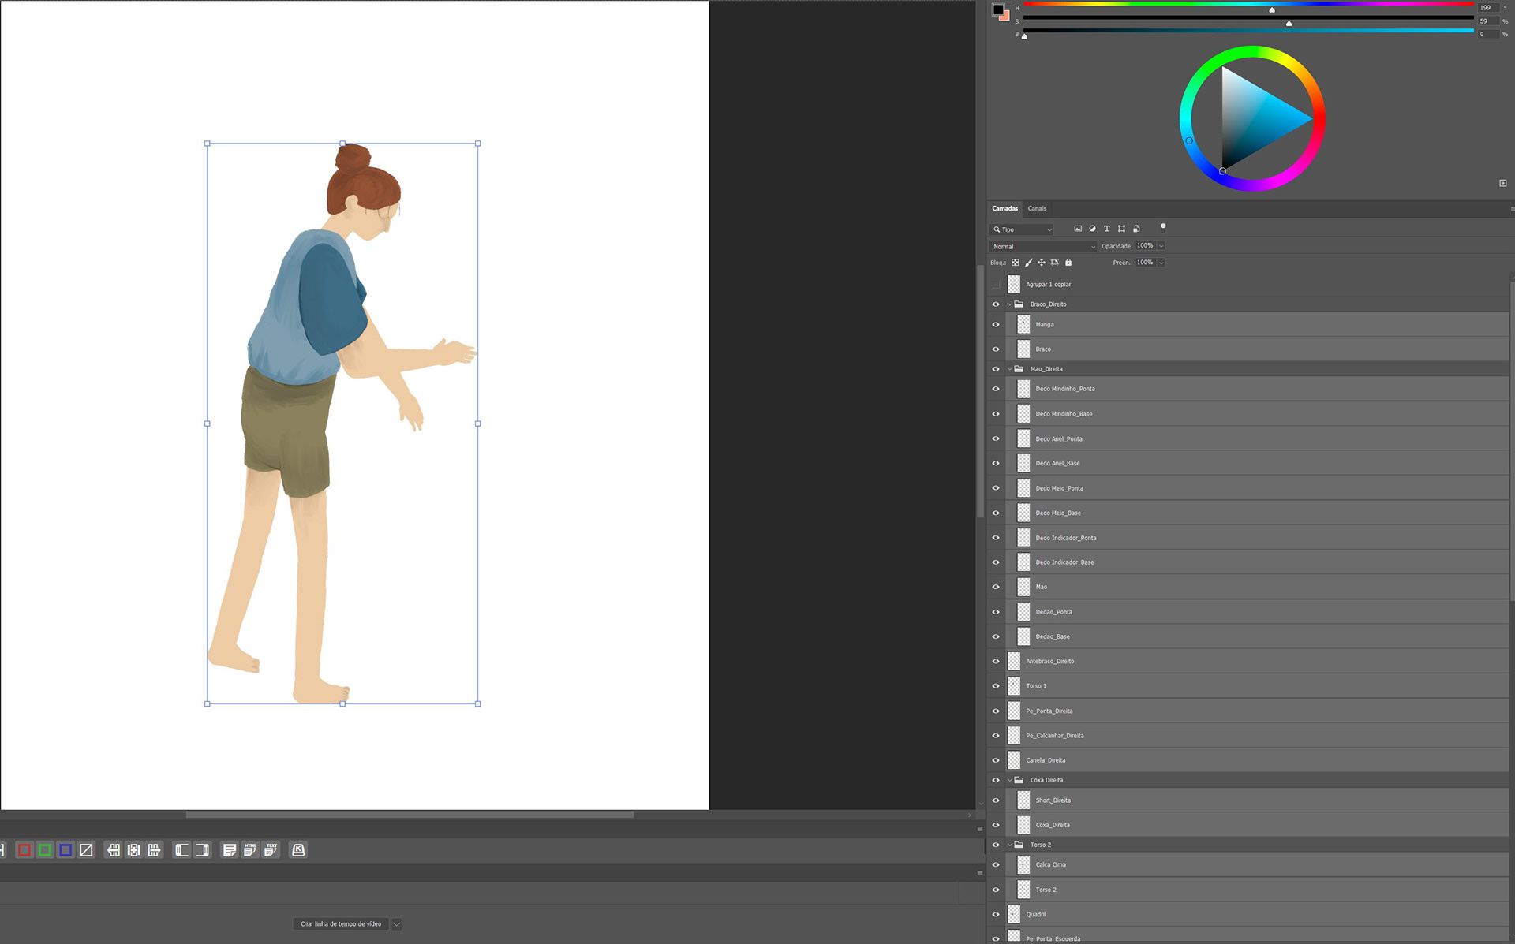Image resolution: width=1515 pixels, height=944 pixels.
Task: Switch to the Canais tab
Action: [1037, 209]
